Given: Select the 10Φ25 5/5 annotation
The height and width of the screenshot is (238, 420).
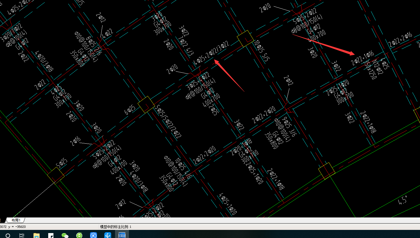Looking at the screenshot, I should [x=261, y=51].
